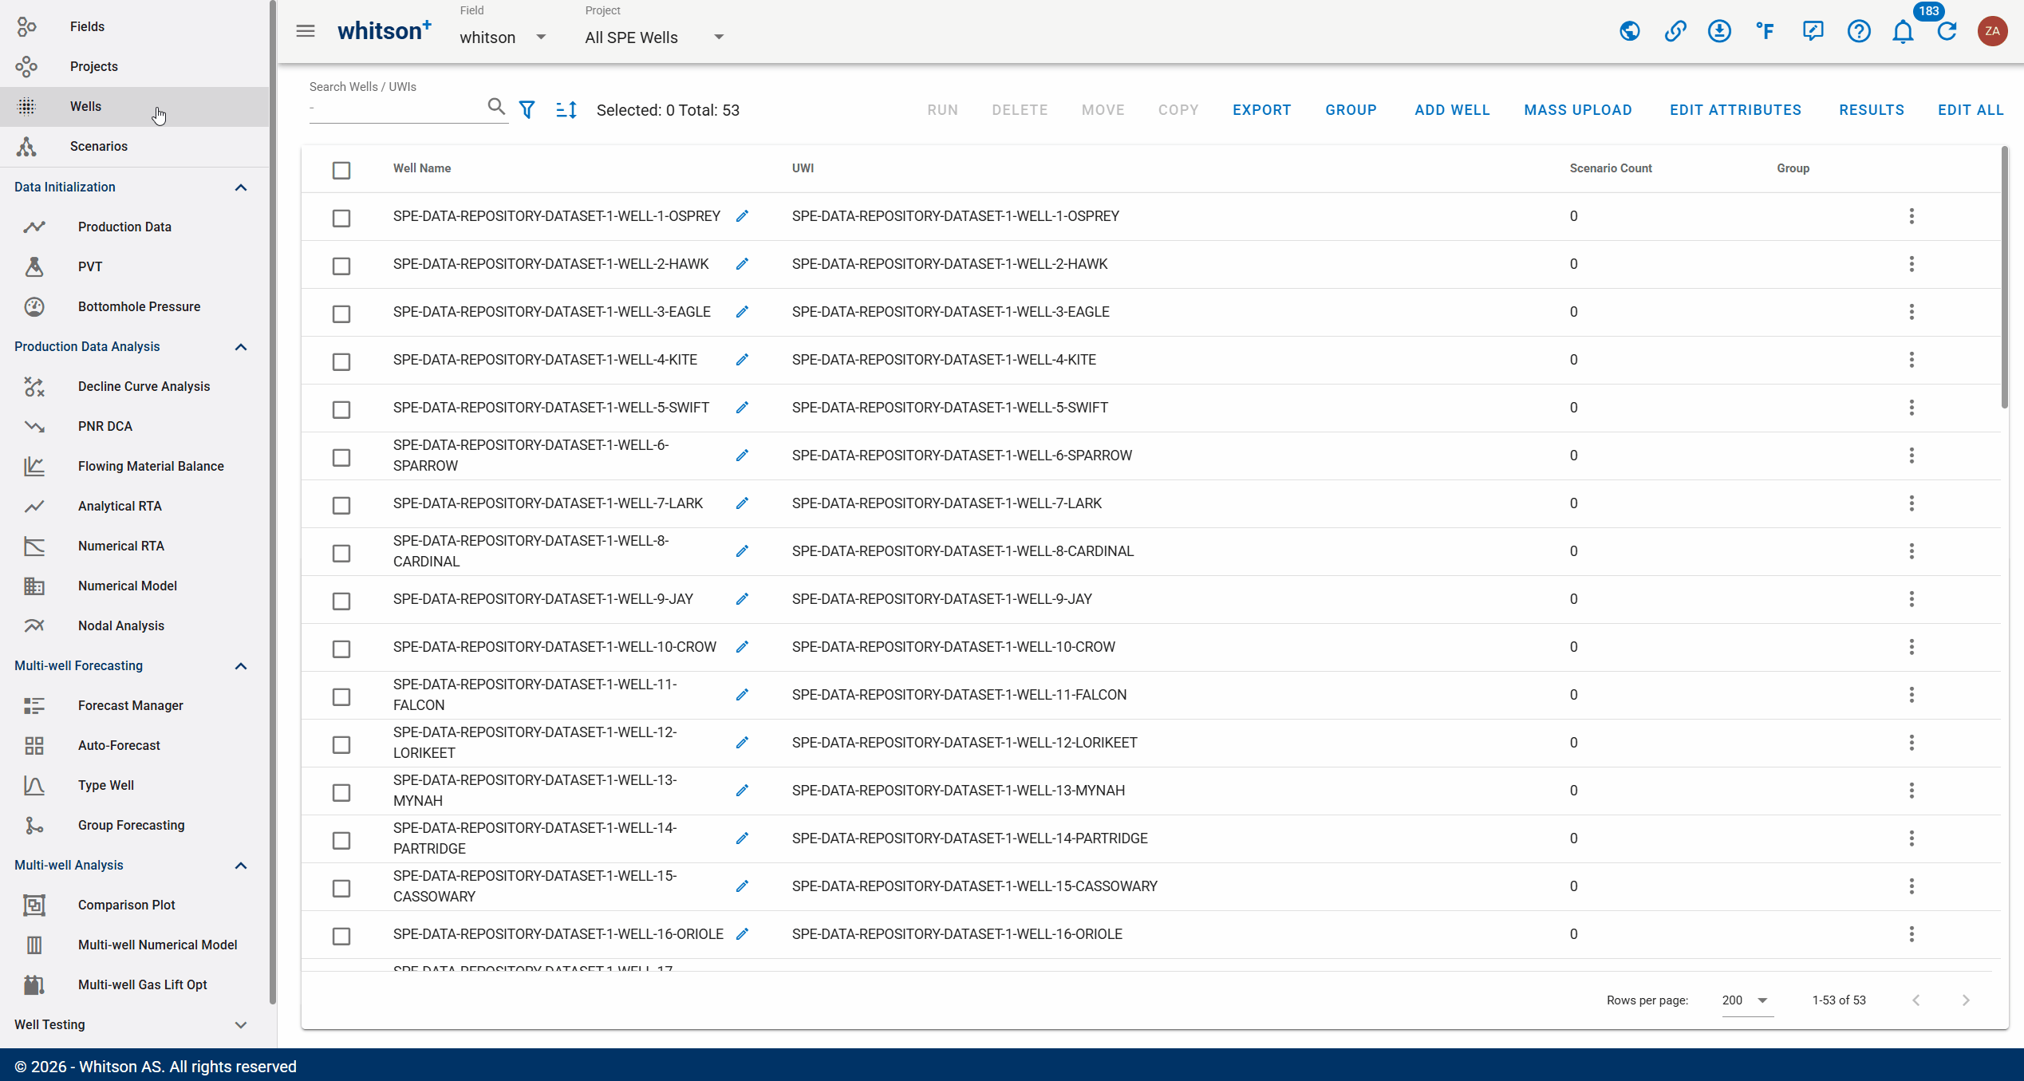The width and height of the screenshot is (2024, 1081).
Task: Open the ZA user avatar menu
Action: 1992,31
